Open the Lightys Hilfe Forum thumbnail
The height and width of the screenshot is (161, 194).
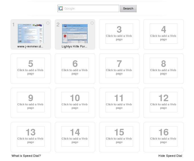[x=75, y=33]
